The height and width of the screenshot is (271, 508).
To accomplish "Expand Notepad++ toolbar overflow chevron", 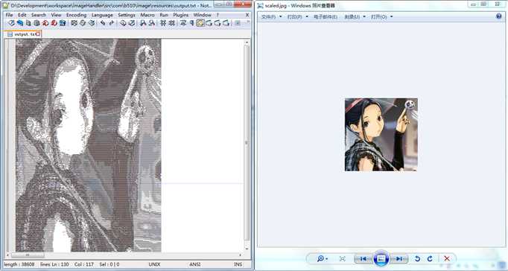I will pos(249,22).
